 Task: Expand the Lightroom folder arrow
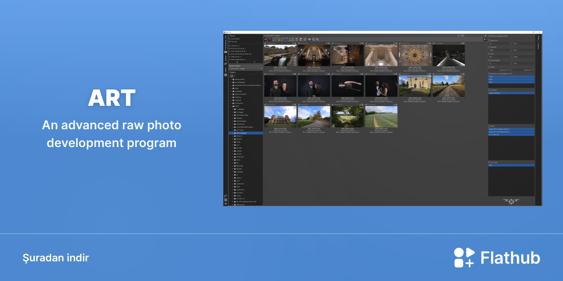click(x=233, y=183)
